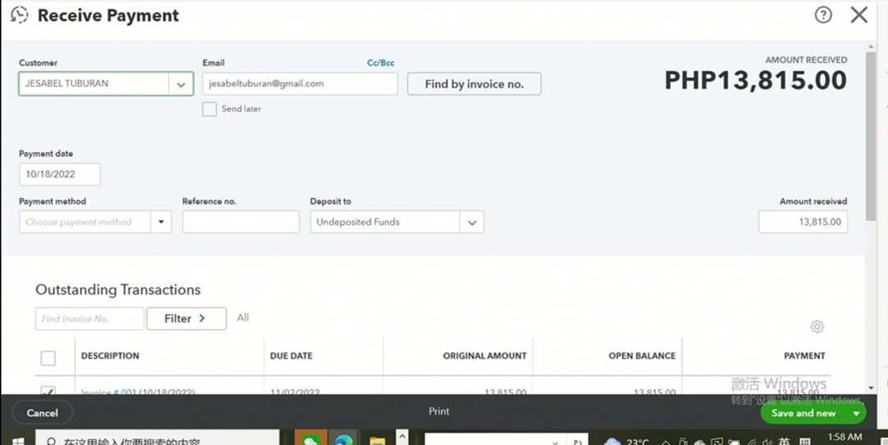Close the Receive Payment window
888x445 pixels.
(859, 15)
